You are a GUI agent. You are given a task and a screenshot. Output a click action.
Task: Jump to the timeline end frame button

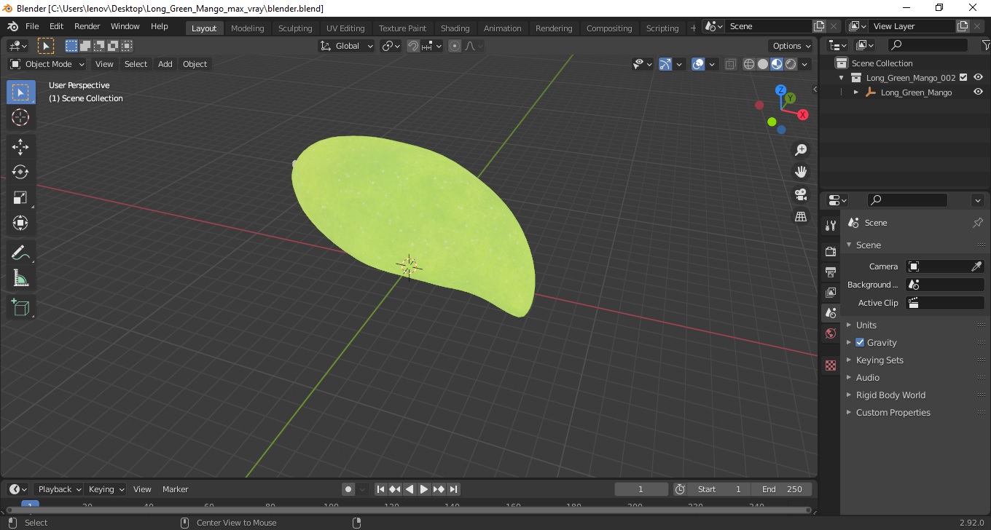(x=453, y=489)
